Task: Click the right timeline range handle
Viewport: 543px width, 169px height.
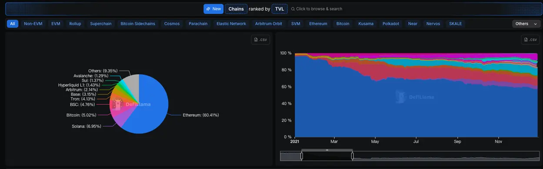Action: click(352, 156)
